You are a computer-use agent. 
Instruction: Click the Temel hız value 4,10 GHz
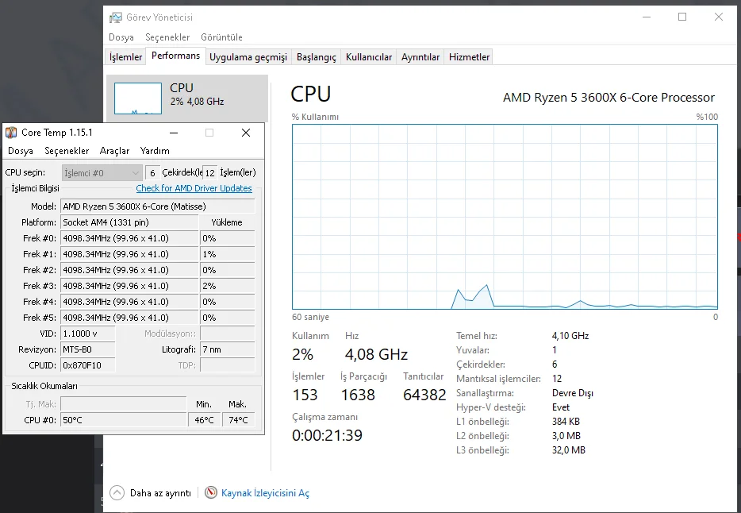[x=570, y=336]
